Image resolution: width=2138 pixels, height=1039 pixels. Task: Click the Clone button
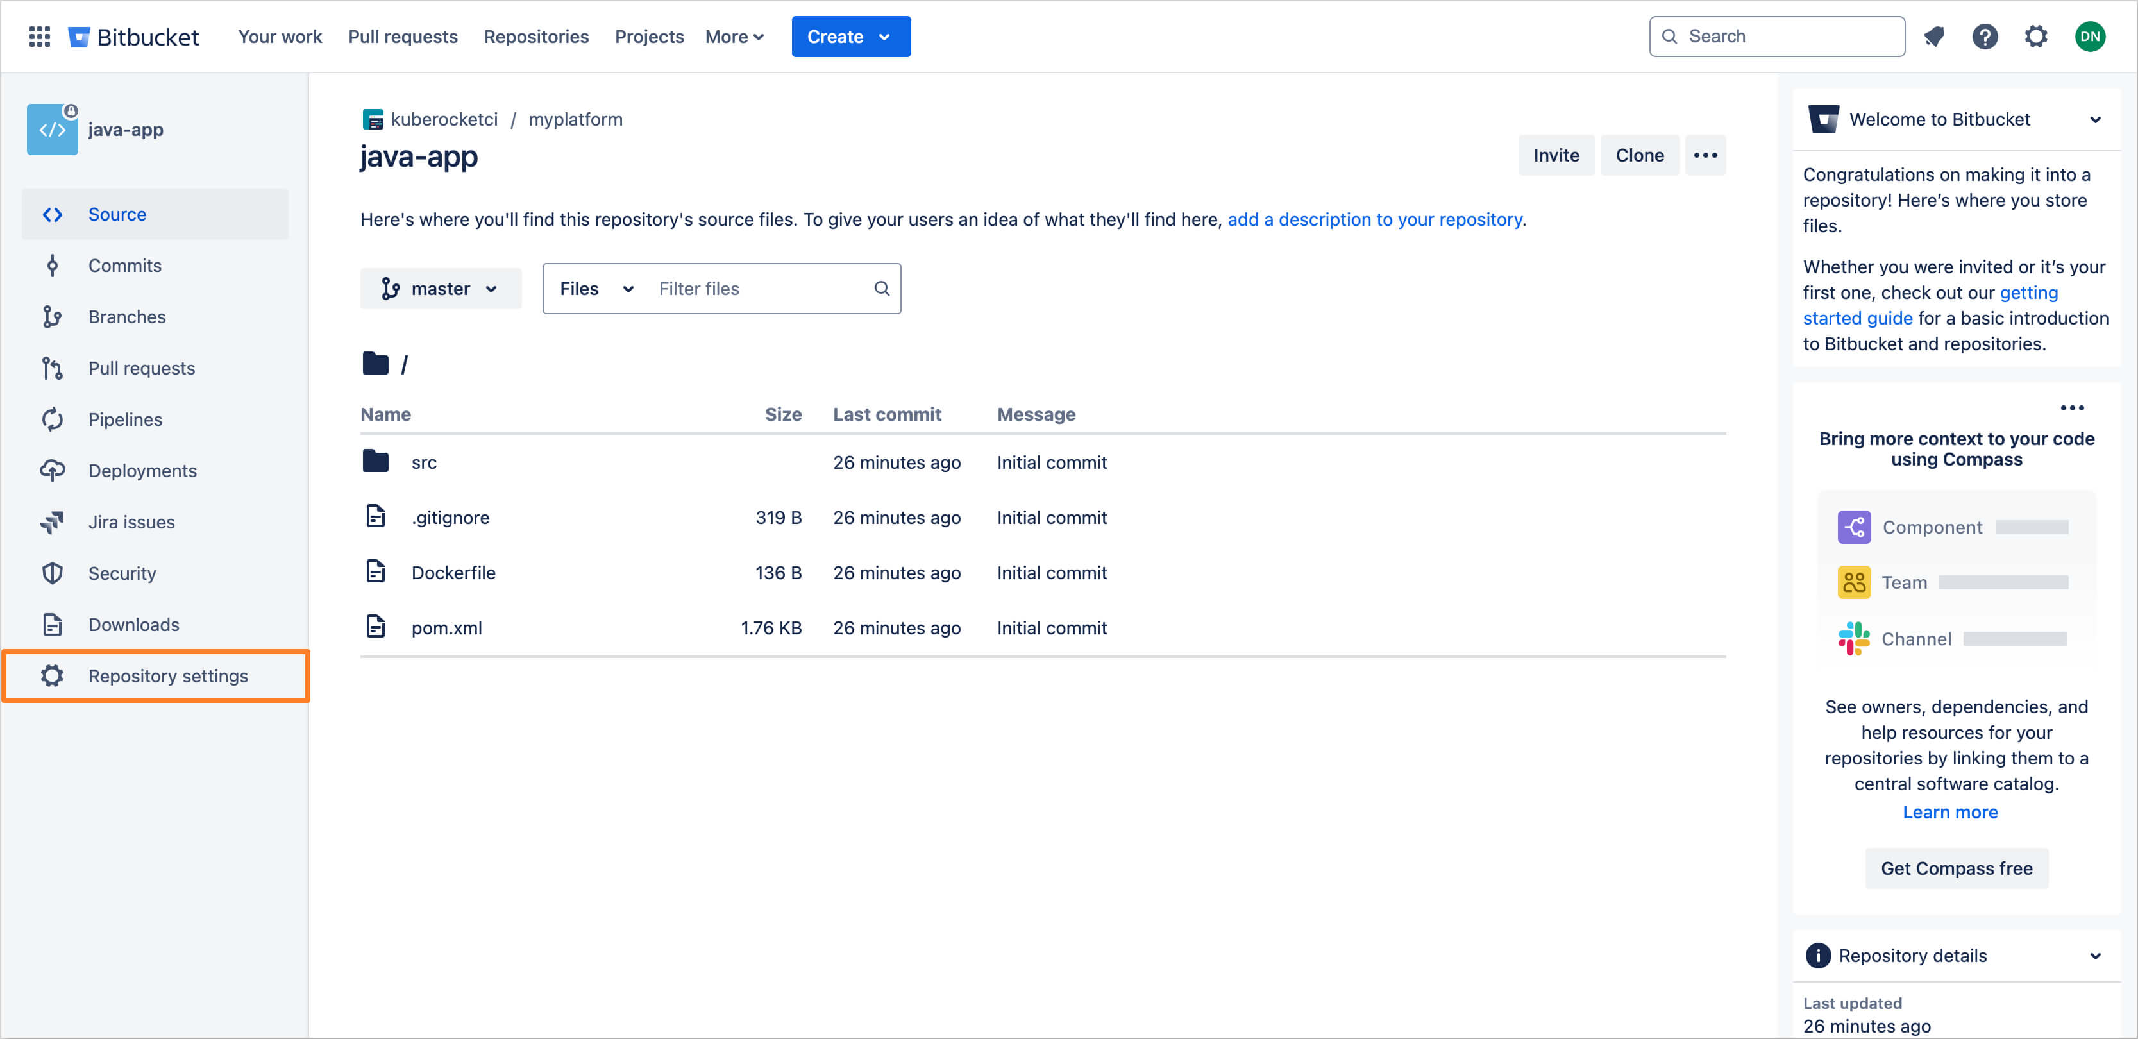point(1639,155)
